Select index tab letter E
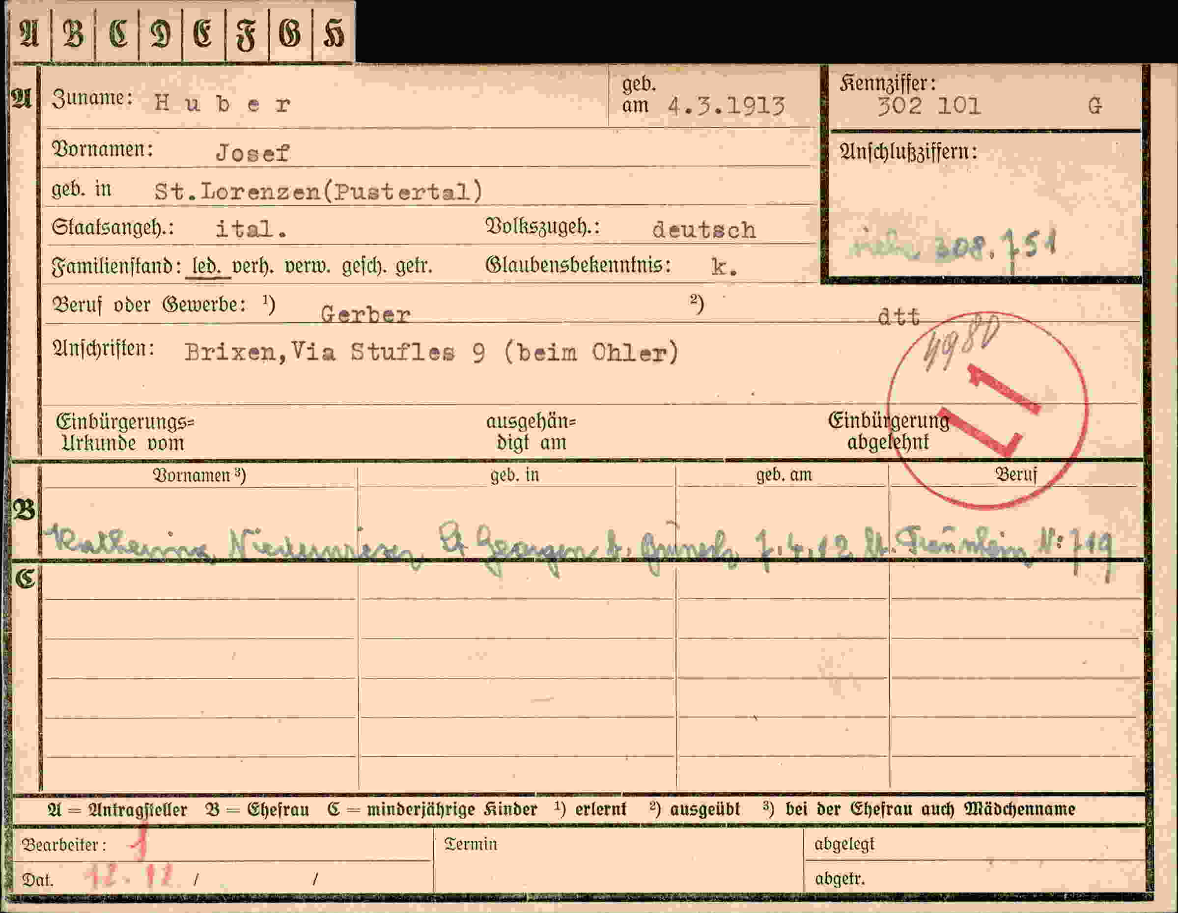Viewport: 1178px width, 913px height. coord(204,33)
